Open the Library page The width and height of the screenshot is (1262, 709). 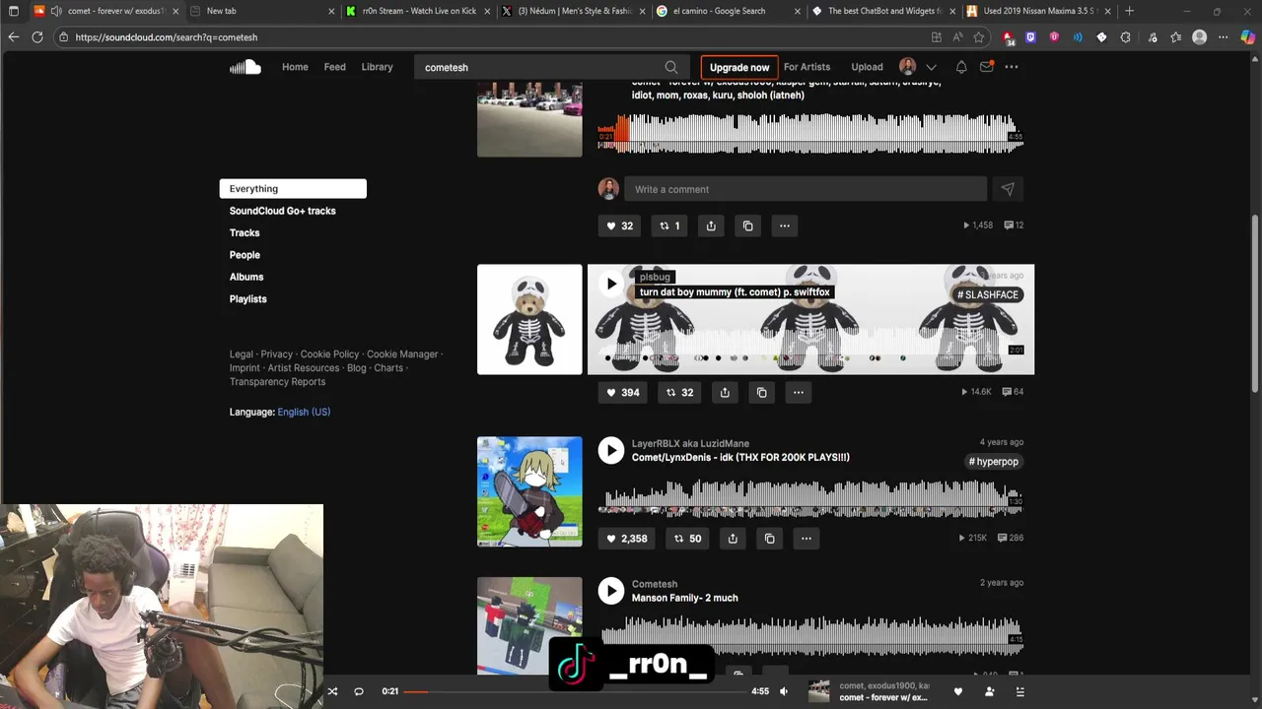click(377, 67)
